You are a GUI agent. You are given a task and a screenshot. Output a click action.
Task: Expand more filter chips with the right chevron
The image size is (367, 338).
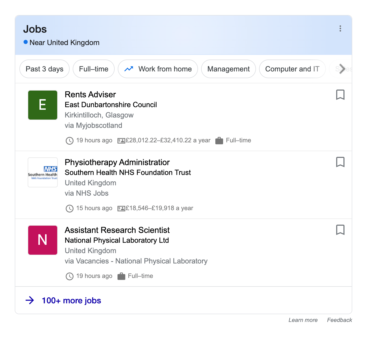click(x=343, y=69)
